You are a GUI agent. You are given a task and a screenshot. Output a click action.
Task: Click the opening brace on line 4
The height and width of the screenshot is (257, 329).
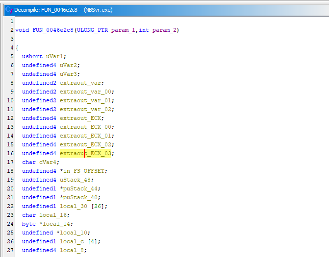click(17, 48)
